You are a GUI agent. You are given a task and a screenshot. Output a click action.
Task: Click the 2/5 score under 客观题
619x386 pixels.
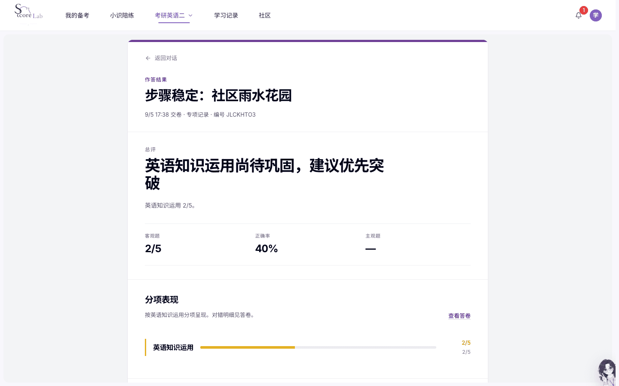[x=153, y=249]
